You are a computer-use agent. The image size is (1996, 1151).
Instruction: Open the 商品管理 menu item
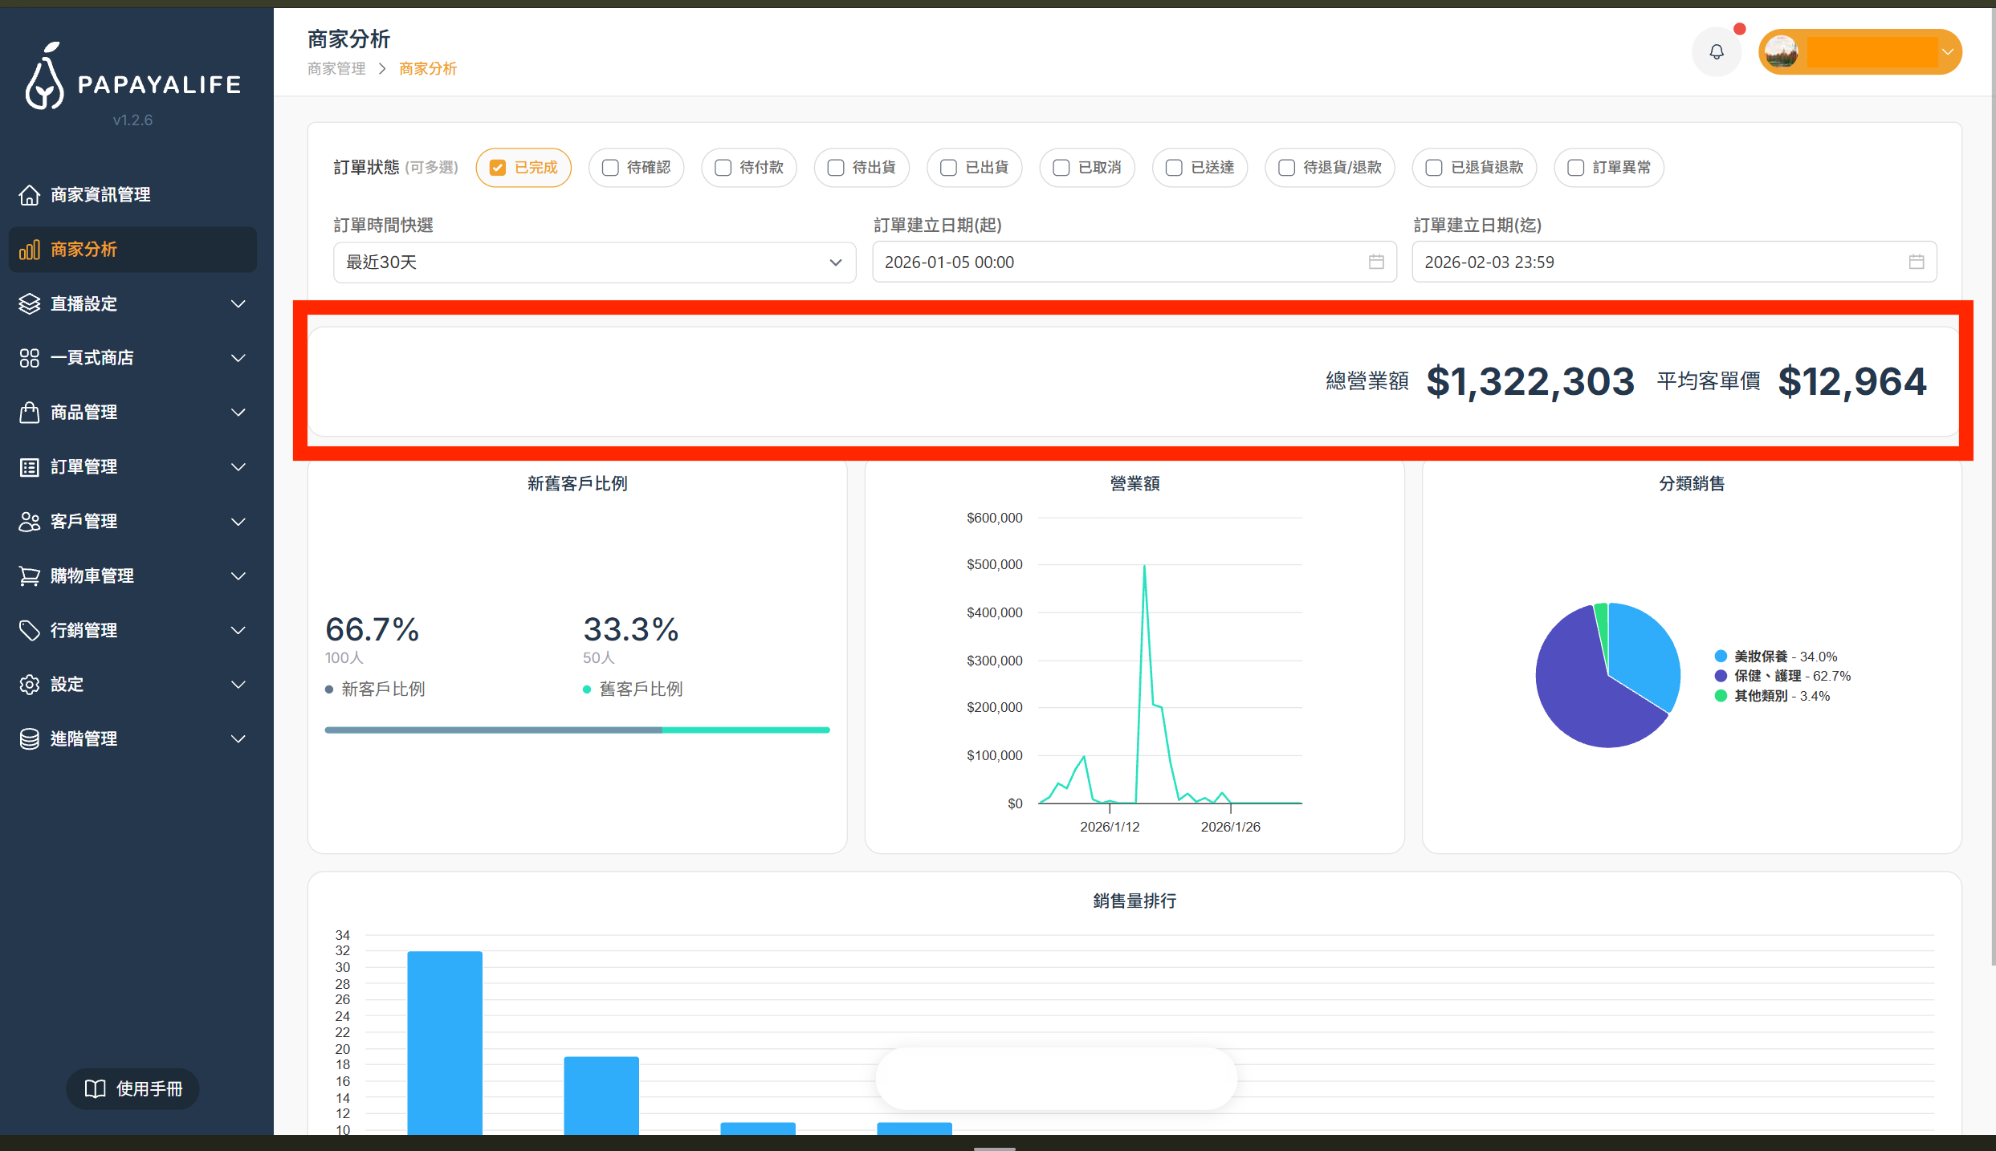(132, 413)
